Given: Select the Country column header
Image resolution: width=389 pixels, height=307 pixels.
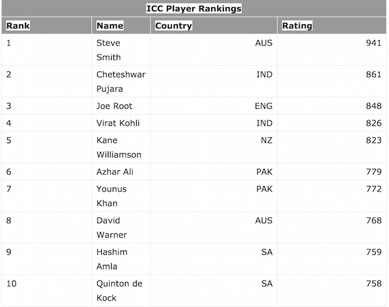Looking at the screenshot, I should click(x=173, y=26).
